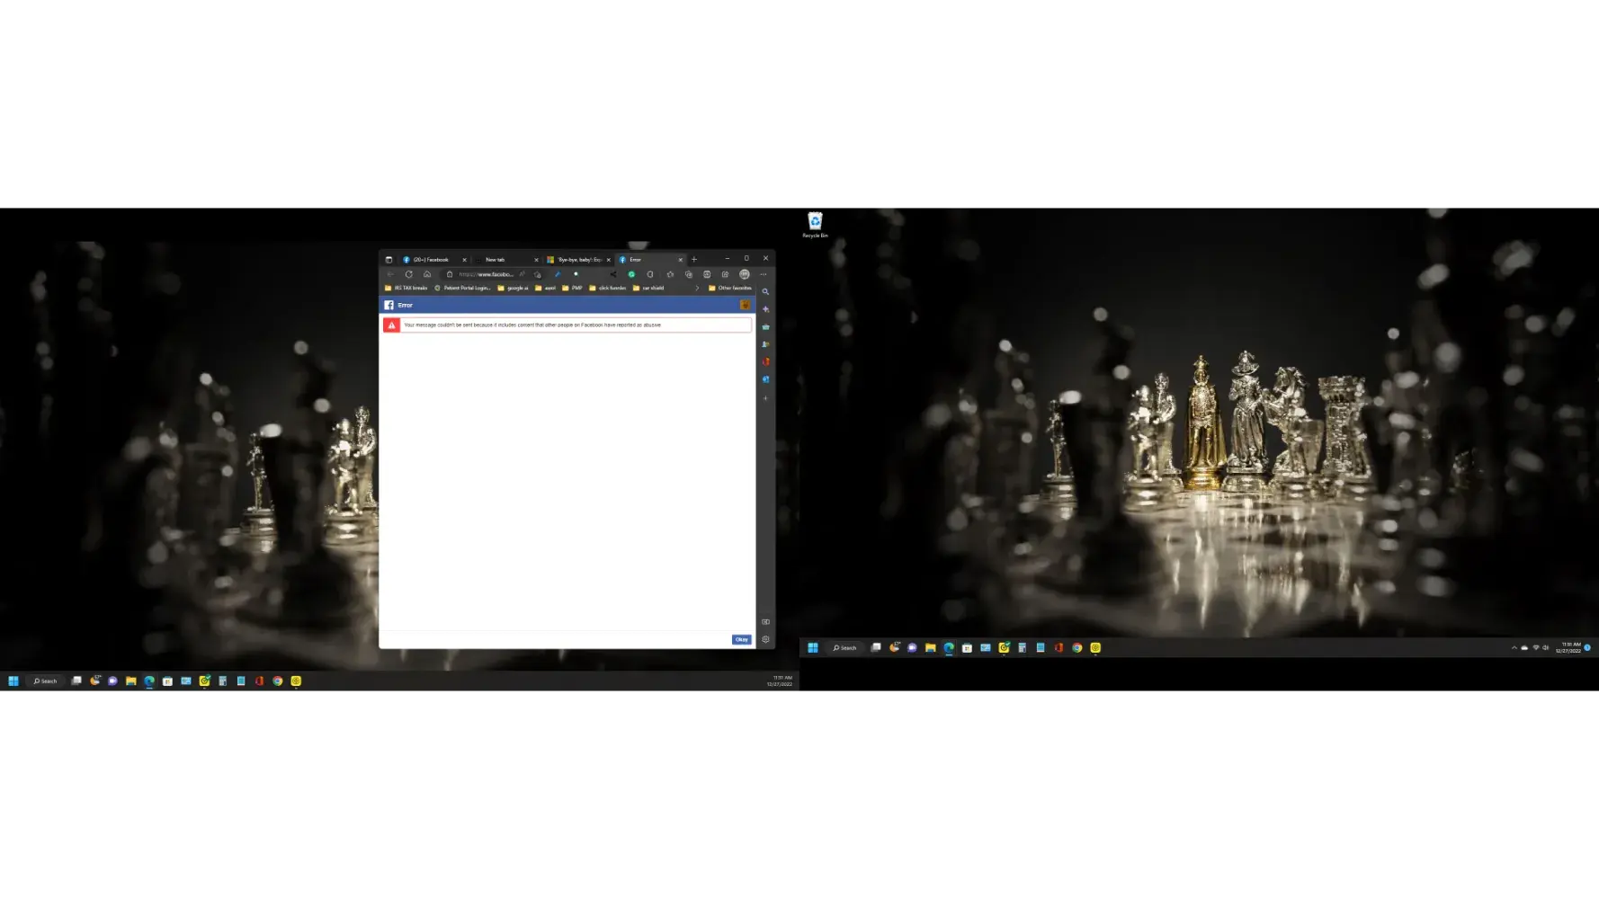The image size is (1599, 899).
Task: Switch to the 'Bye-bye, baby!' tab
Action: coord(578,259)
